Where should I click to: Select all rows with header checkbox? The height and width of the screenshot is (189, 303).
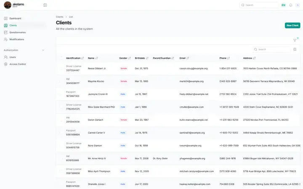(x=61, y=58)
